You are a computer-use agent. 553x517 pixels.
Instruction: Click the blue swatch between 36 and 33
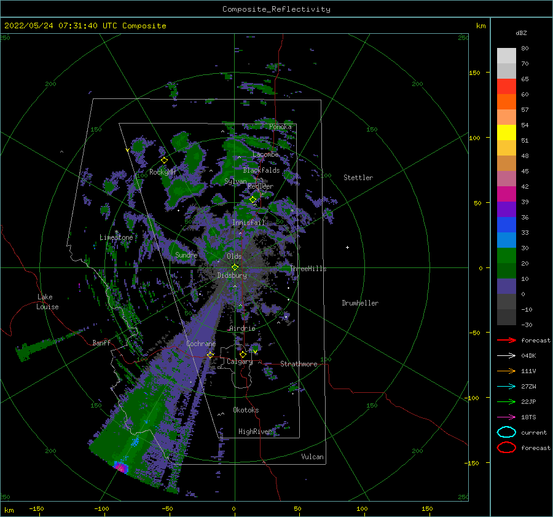coord(506,225)
